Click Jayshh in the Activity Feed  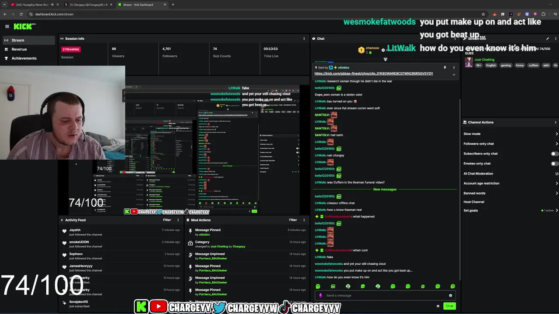pos(75,230)
